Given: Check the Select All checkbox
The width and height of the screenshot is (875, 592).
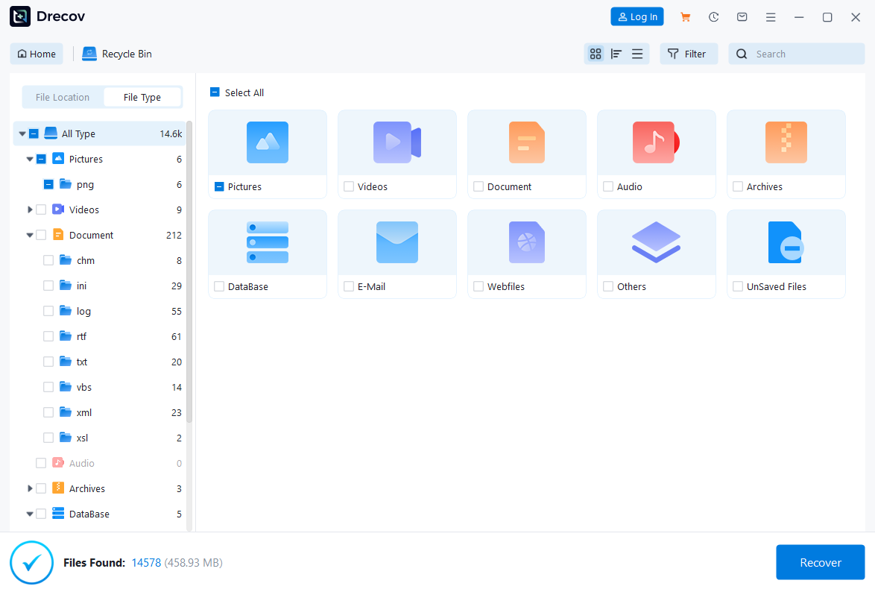Looking at the screenshot, I should pos(214,92).
